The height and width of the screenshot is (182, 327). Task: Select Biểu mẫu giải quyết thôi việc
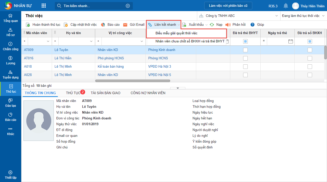point(176,33)
